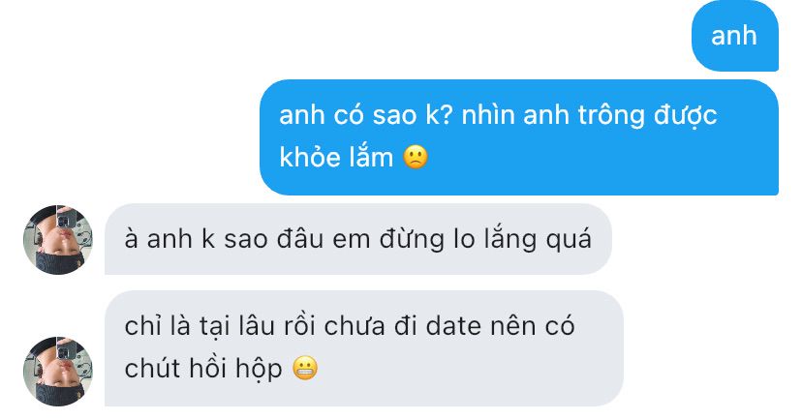Click the worried face emoji in blue message

(416, 157)
